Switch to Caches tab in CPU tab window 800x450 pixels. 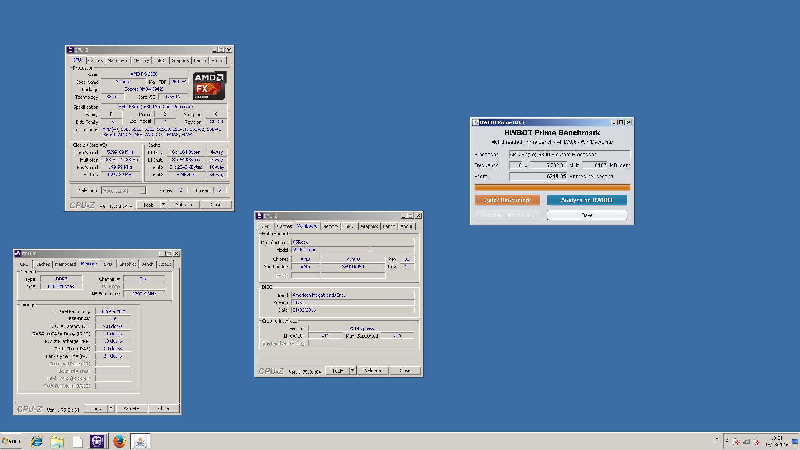point(95,60)
